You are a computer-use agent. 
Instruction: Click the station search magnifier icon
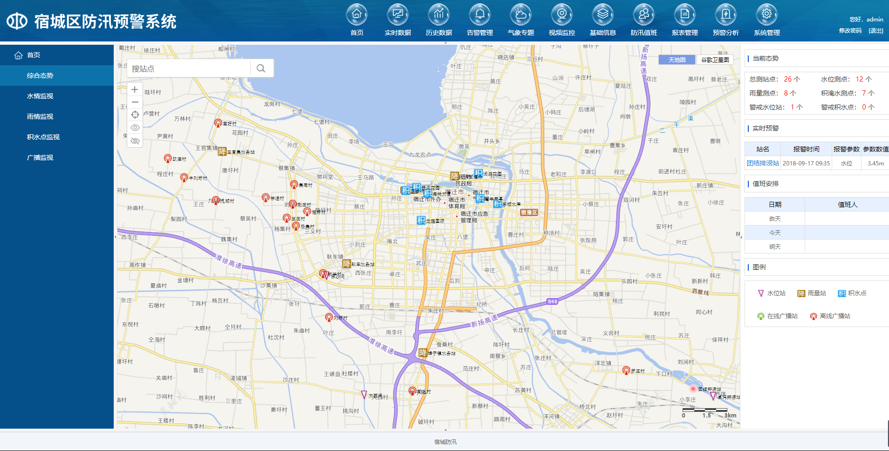pyautogui.click(x=261, y=68)
